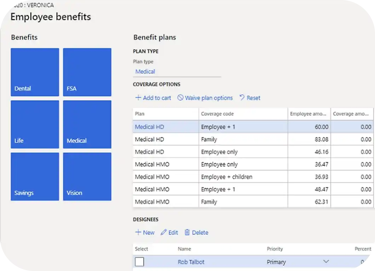Click the Add to cart plus icon
This screenshot has width=375, height=271.
pos(138,98)
